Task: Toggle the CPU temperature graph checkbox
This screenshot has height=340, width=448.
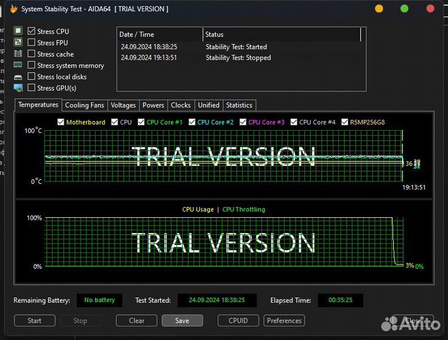Action: pyautogui.click(x=114, y=122)
